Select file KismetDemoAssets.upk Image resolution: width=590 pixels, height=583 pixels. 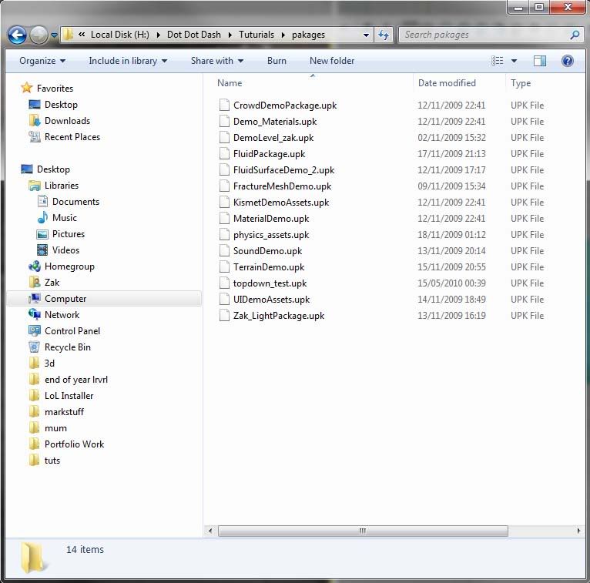(280, 203)
